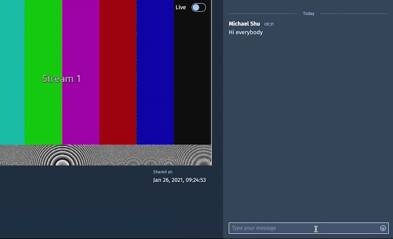Viewport: 393px width, 239px height.
Task: Toggle the Live switch
Action: [x=198, y=7]
